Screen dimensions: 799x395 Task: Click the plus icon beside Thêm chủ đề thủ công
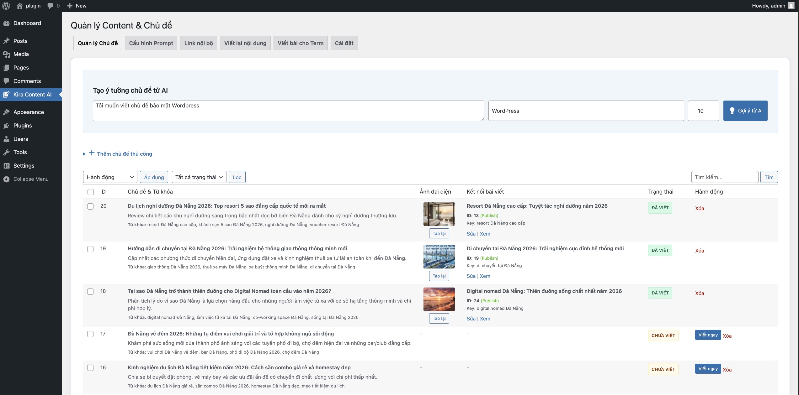point(92,153)
